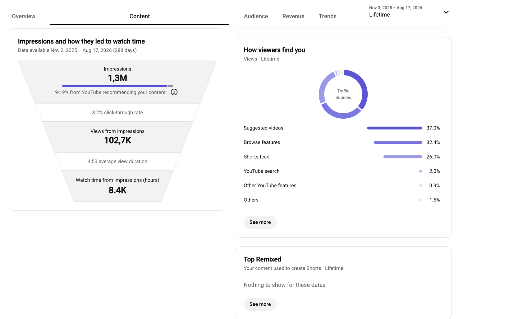Click the Others traffic source dot

pos(421,200)
